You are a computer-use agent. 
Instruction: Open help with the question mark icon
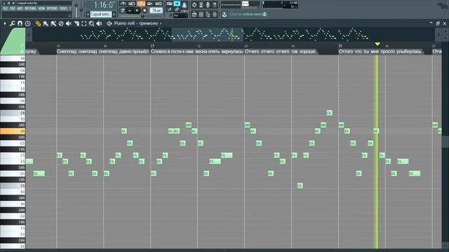tap(215, 5)
